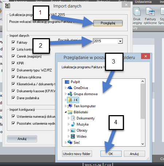Collapse the Biblioteki tree node
Image resolution: width=164 pixels, height=166 pixels.
click(x=66, y=112)
